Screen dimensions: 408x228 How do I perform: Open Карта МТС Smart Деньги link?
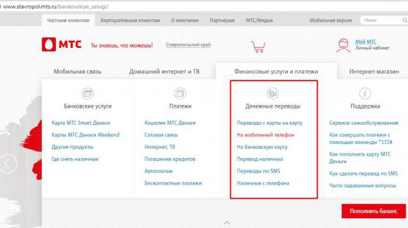[80, 123]
